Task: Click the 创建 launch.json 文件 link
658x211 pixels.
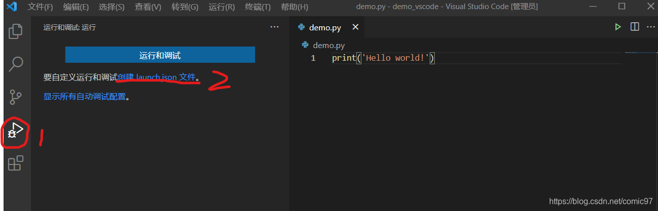Action: click(x=156, y=77)
